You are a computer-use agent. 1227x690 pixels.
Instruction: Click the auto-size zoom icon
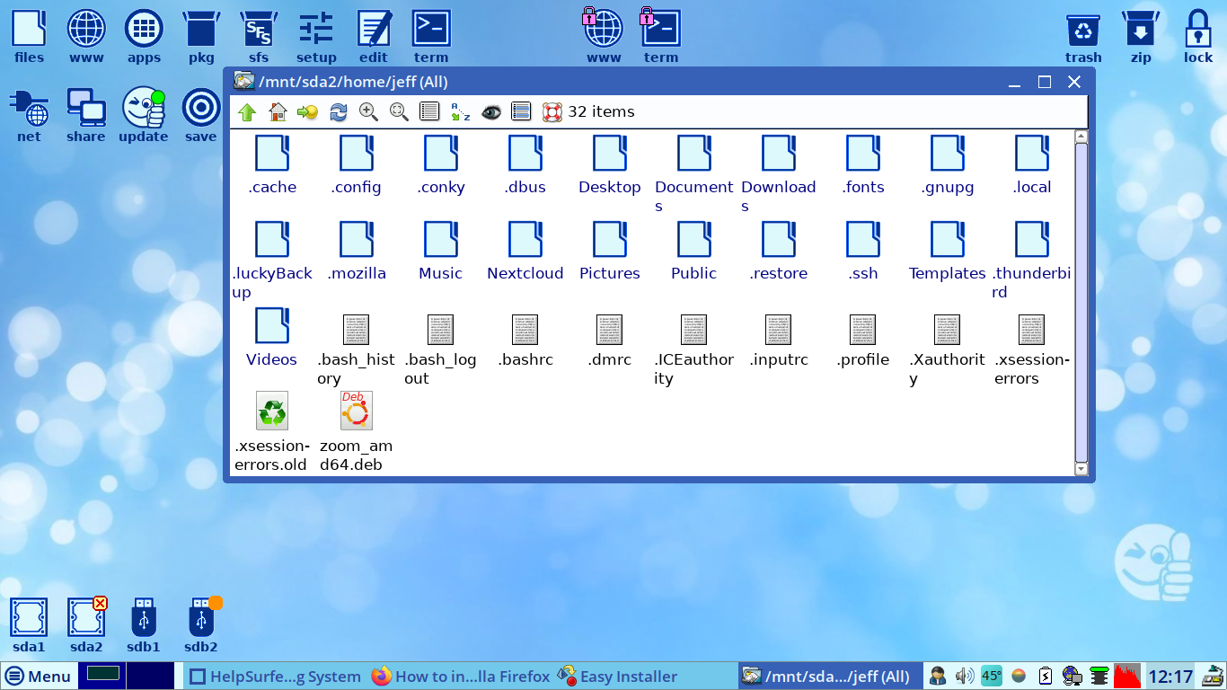[399, 111]
